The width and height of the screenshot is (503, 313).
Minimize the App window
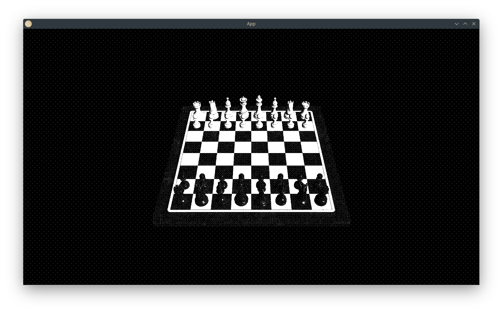[457, 24]
